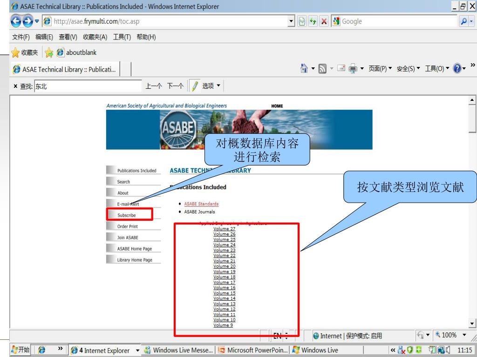Stop loading with red X icon
Image resolution: width=477 pixels, height=357 pixels.
(x=324, y=21)
